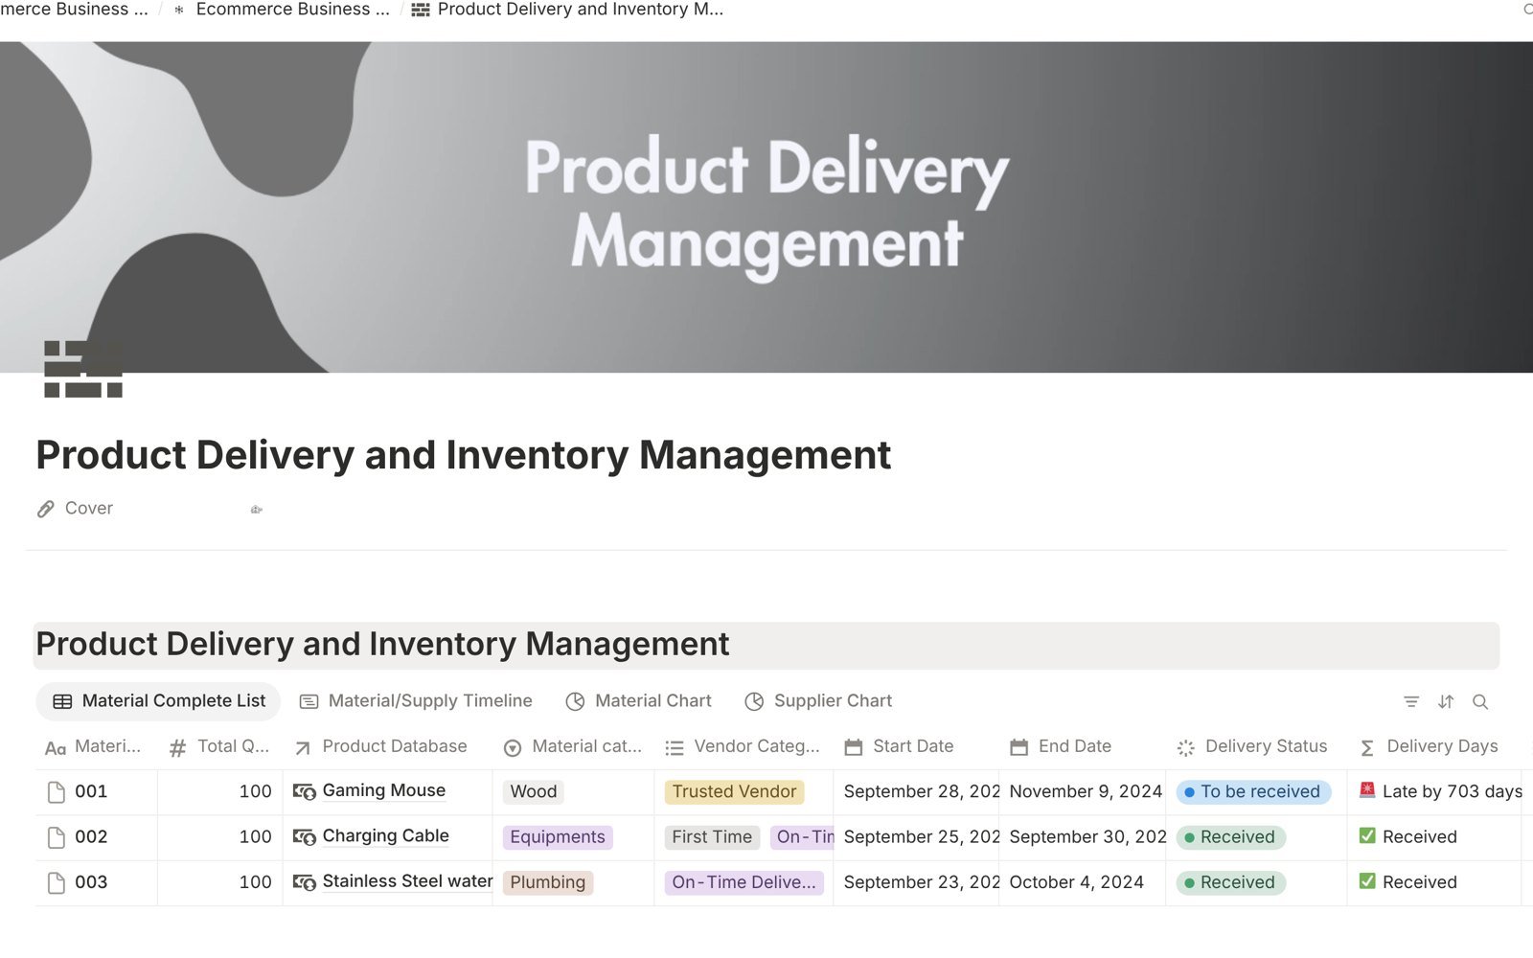Open the Material category column header menu
The height and width of the screenshot is (958, 1533).
tap(573, 746)
